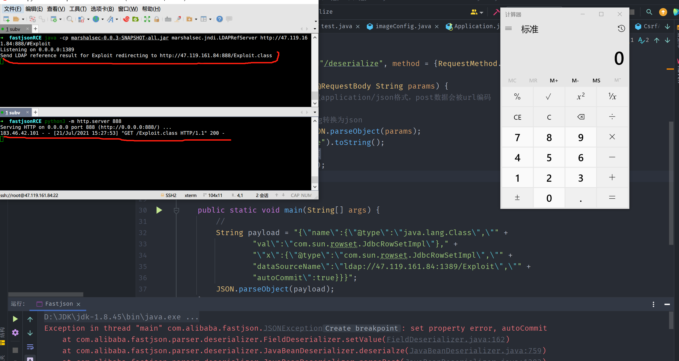Click the IDE search magnifier icon
Image resolution: width=679 pixels, height=361 pixels.
(649, 12)
